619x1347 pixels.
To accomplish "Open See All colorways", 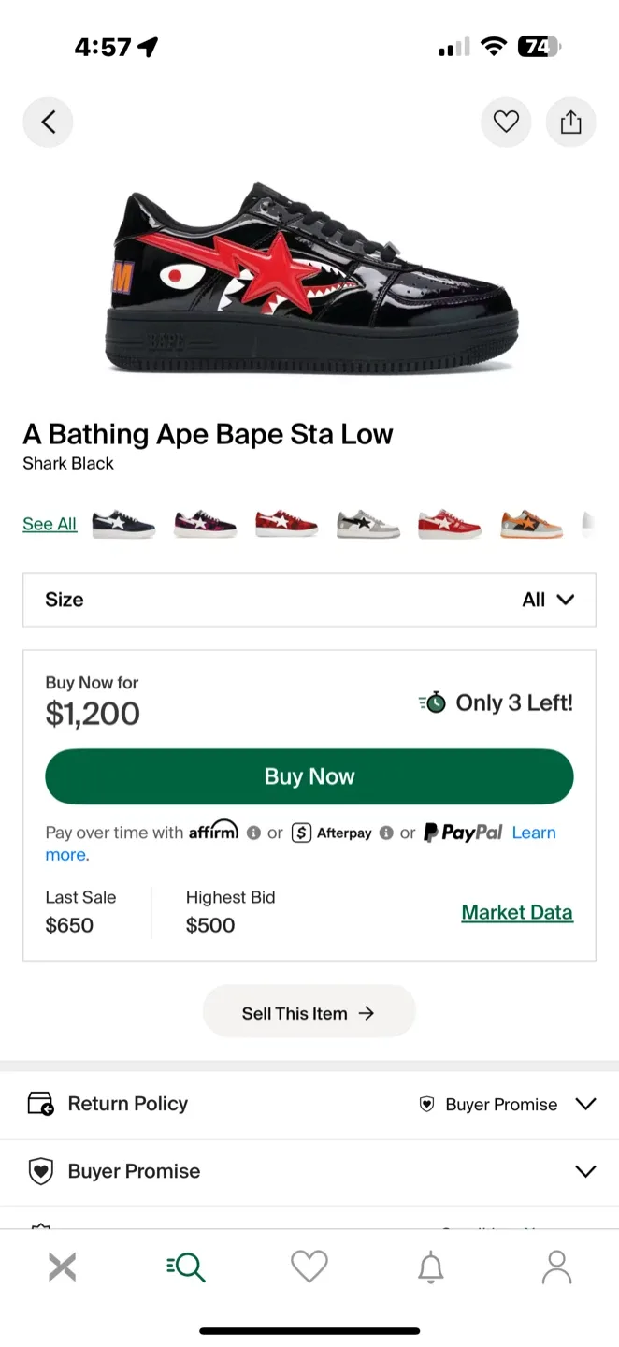I will click(49, 524).
